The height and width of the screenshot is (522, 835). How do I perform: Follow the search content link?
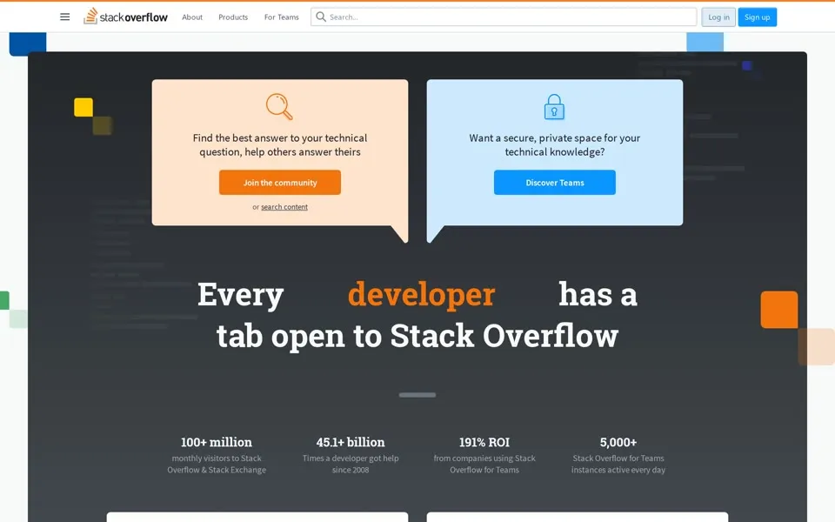284,207
